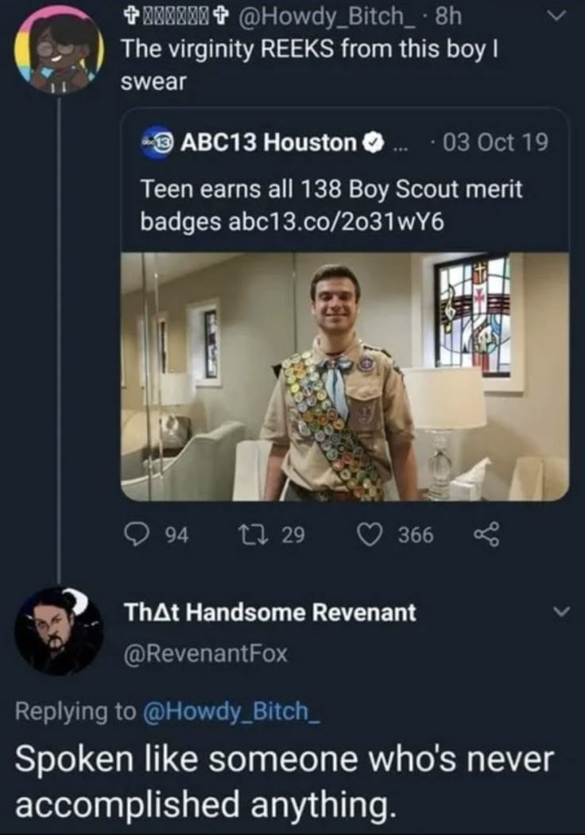Click the ABC13 Houston channel logo
This screenshot has height=835, width=585.
(x=158, y=144)
